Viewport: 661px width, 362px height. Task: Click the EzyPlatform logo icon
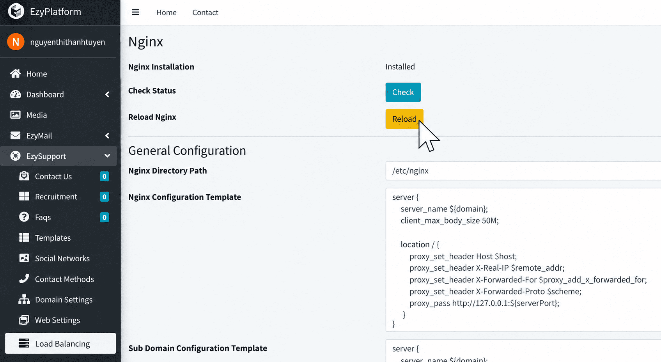coord(16,11)
